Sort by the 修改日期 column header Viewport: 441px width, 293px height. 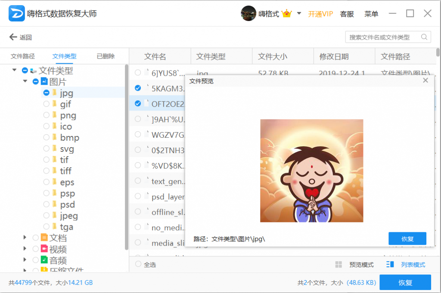click(x=334, y=56)
